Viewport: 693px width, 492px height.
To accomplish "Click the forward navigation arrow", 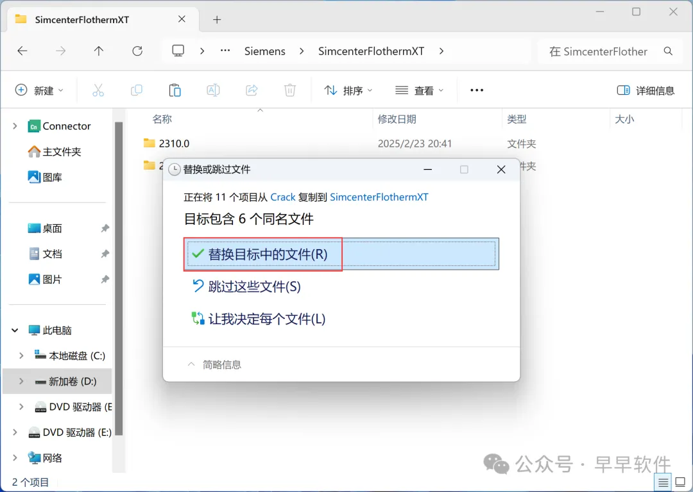I will coord(60,51).
